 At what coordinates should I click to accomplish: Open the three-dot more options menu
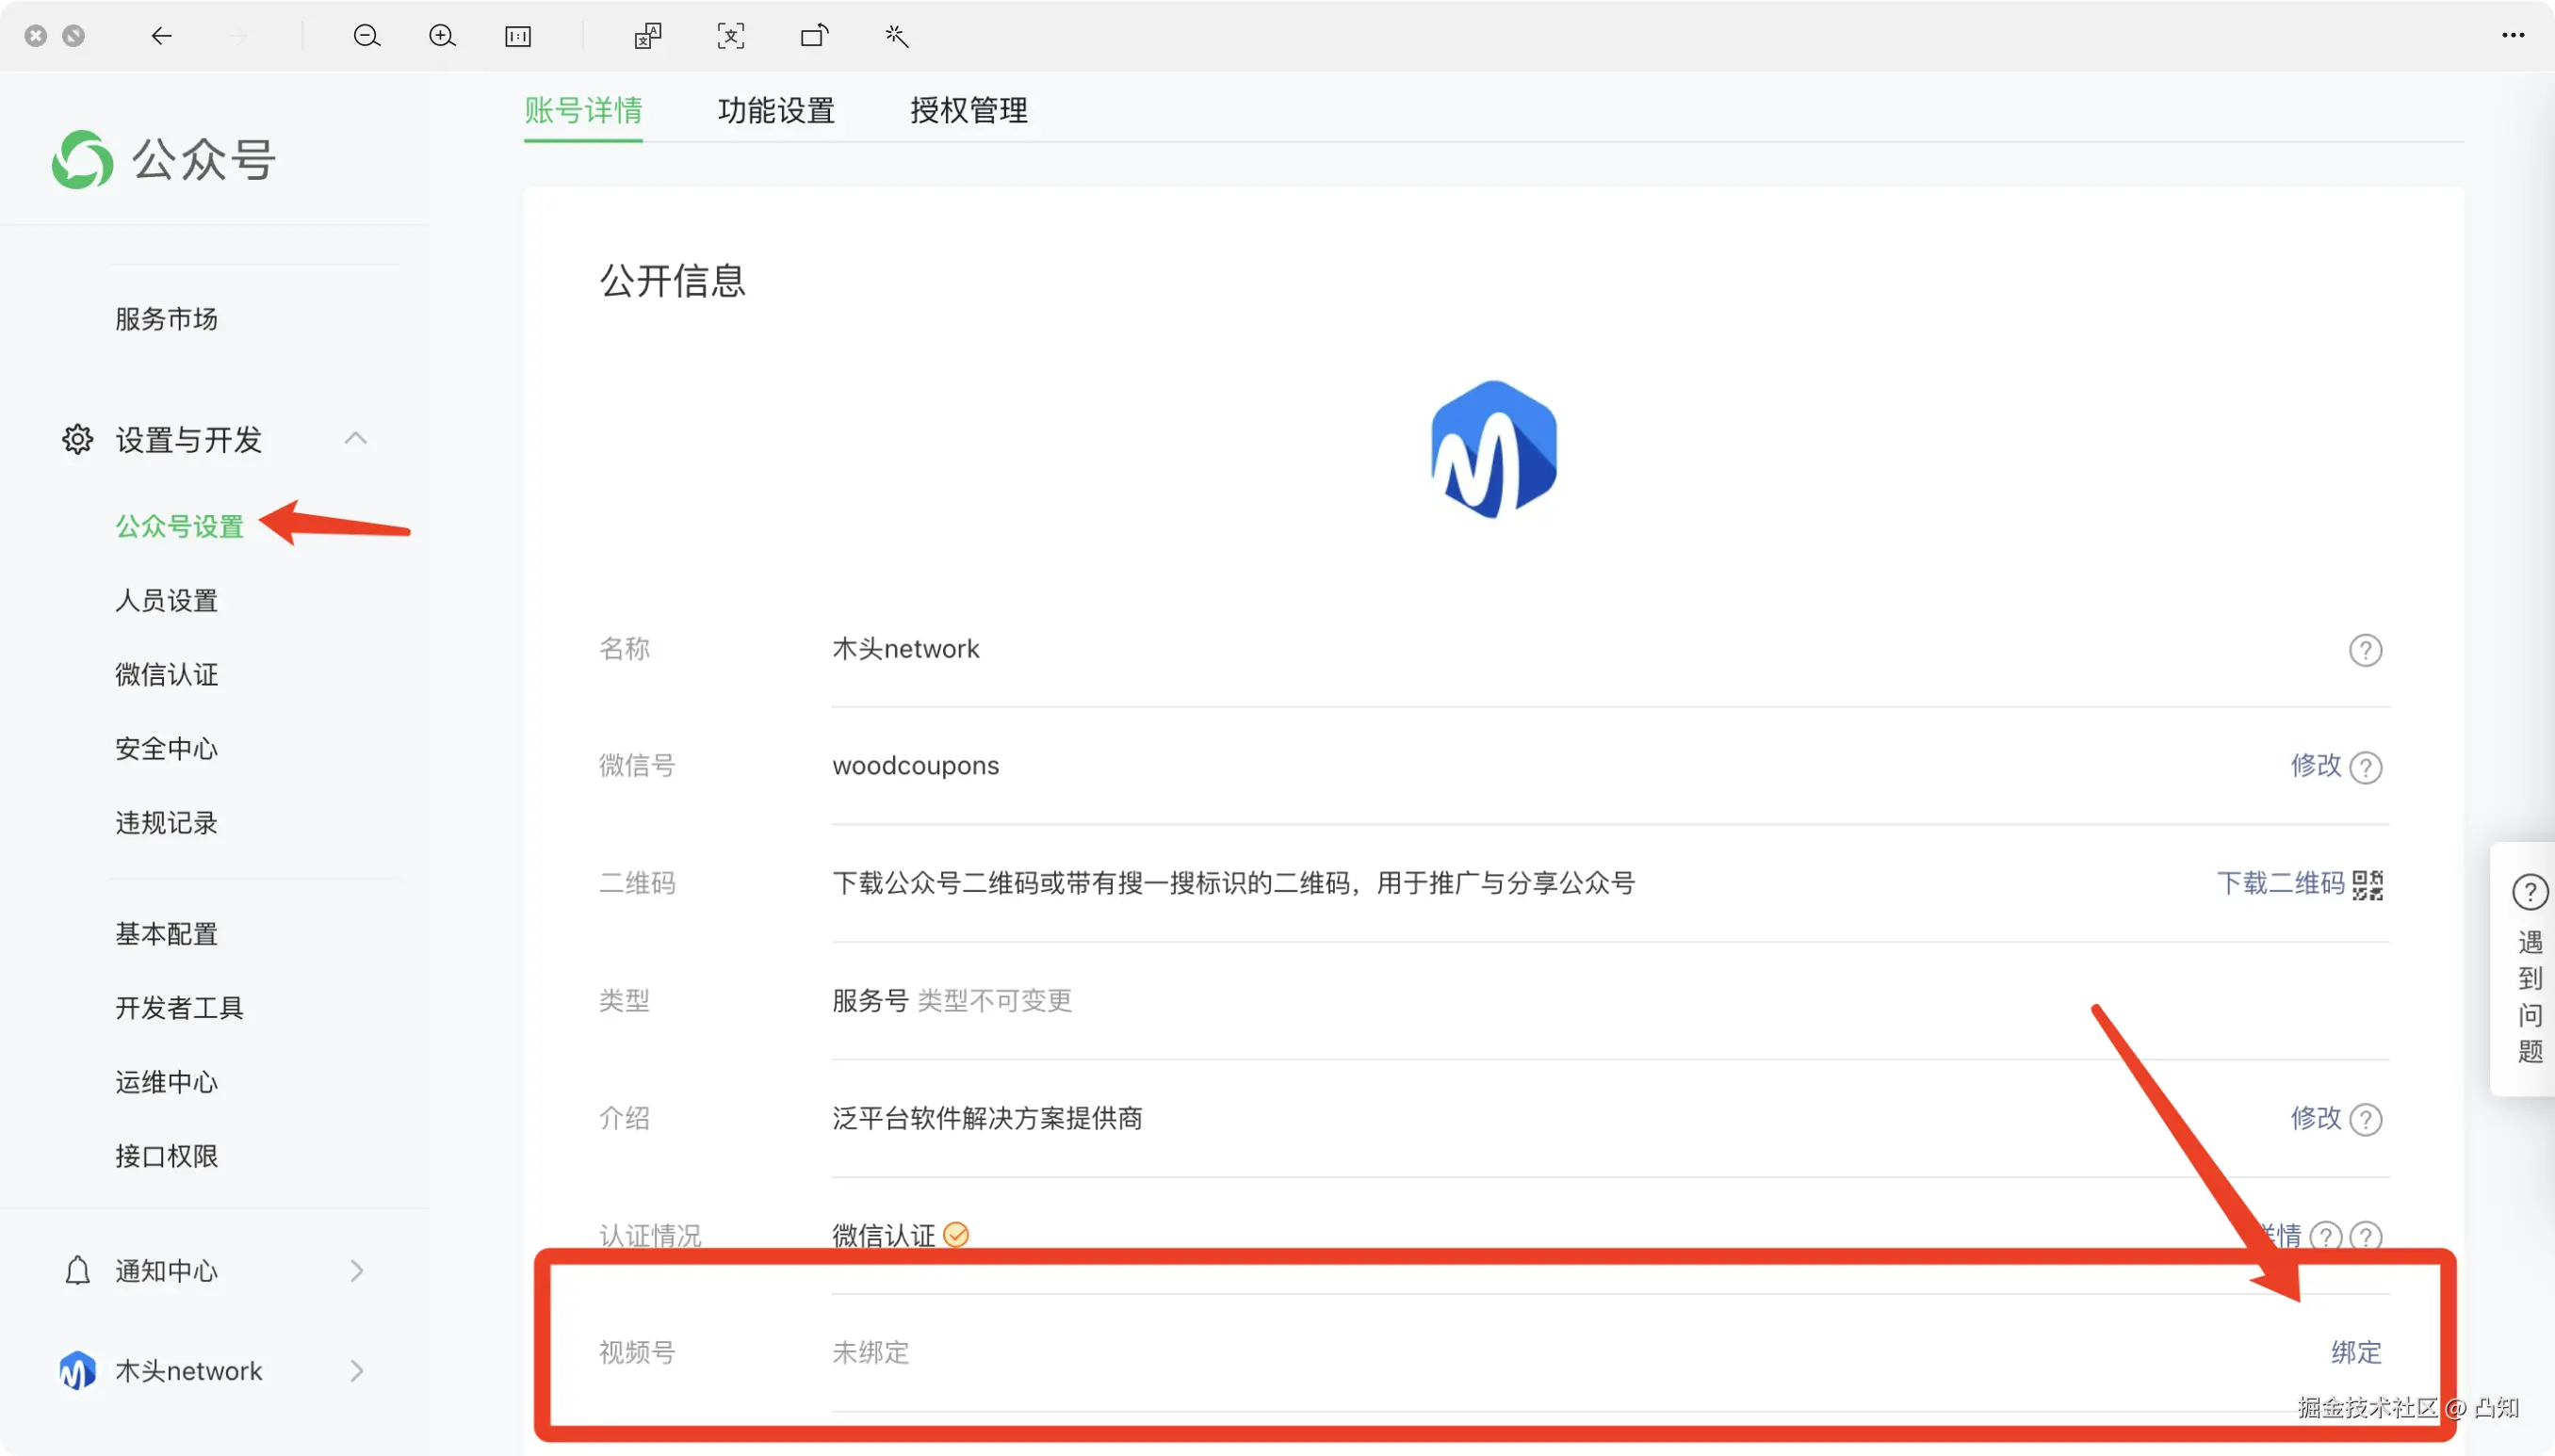tap(2512, 36)
